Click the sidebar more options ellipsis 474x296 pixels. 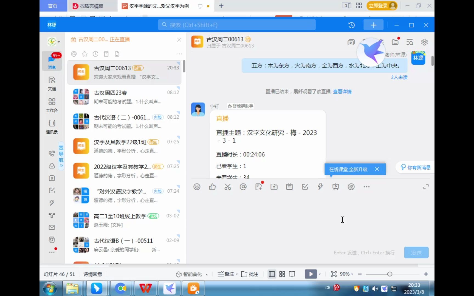52,252
